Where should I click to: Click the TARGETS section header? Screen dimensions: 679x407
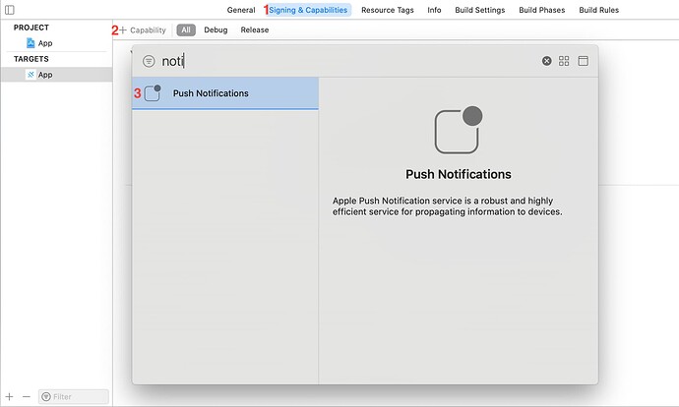pos(31,59)
